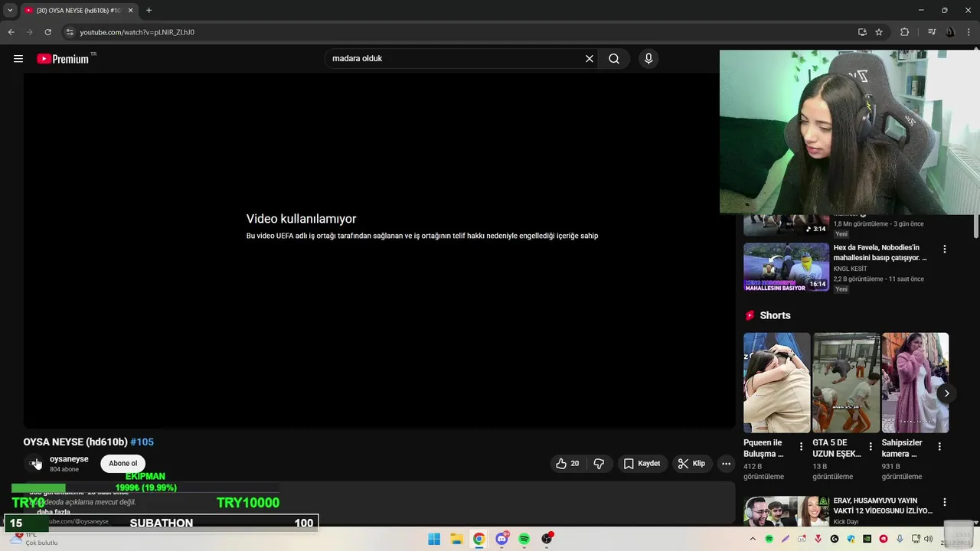Expand the system tray hidden icons chevron
This screenshot has height=551, width=980.
coord(753,539)
